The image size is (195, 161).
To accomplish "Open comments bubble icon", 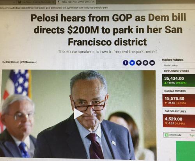I will [139, 63].
